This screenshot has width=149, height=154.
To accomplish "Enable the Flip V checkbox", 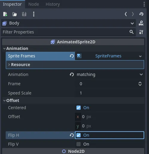I will pyautogui.click(x=79, y=144).
